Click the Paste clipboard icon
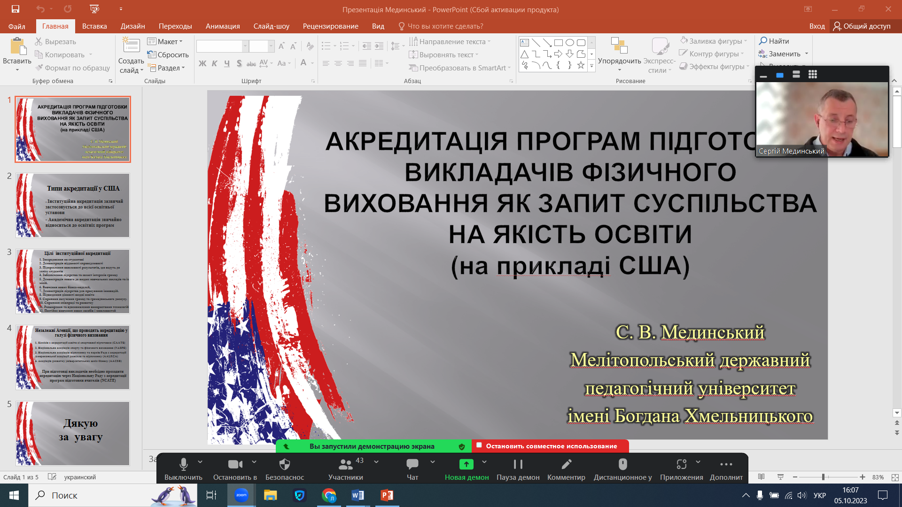The width and height of the screenshot is (902, 507). pos(17,47)
